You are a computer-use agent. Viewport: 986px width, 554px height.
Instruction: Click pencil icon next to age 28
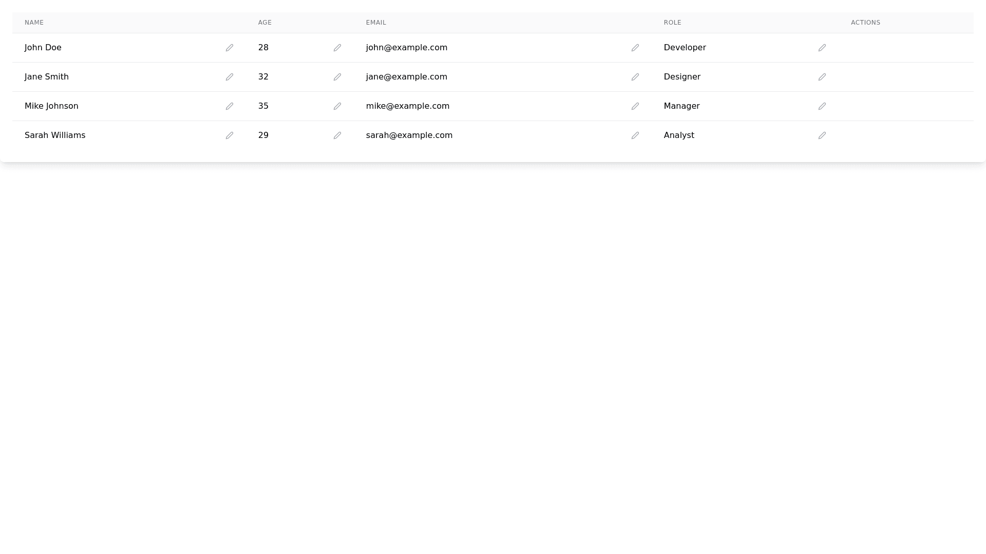337,48
